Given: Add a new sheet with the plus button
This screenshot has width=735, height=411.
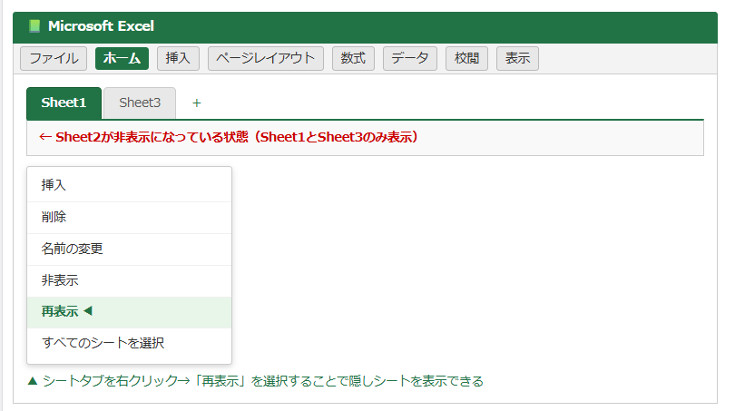Looking at the screenshot, I should (x=196, y=103).
